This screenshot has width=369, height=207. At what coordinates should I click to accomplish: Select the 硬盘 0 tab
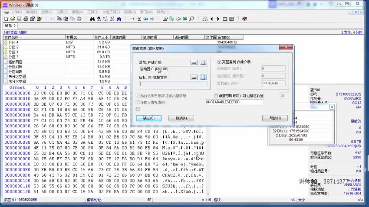click(x=10, y=26)
